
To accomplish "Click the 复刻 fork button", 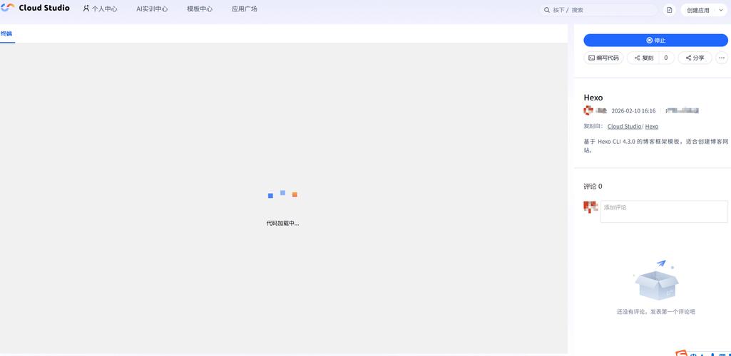I will (643, 58).
